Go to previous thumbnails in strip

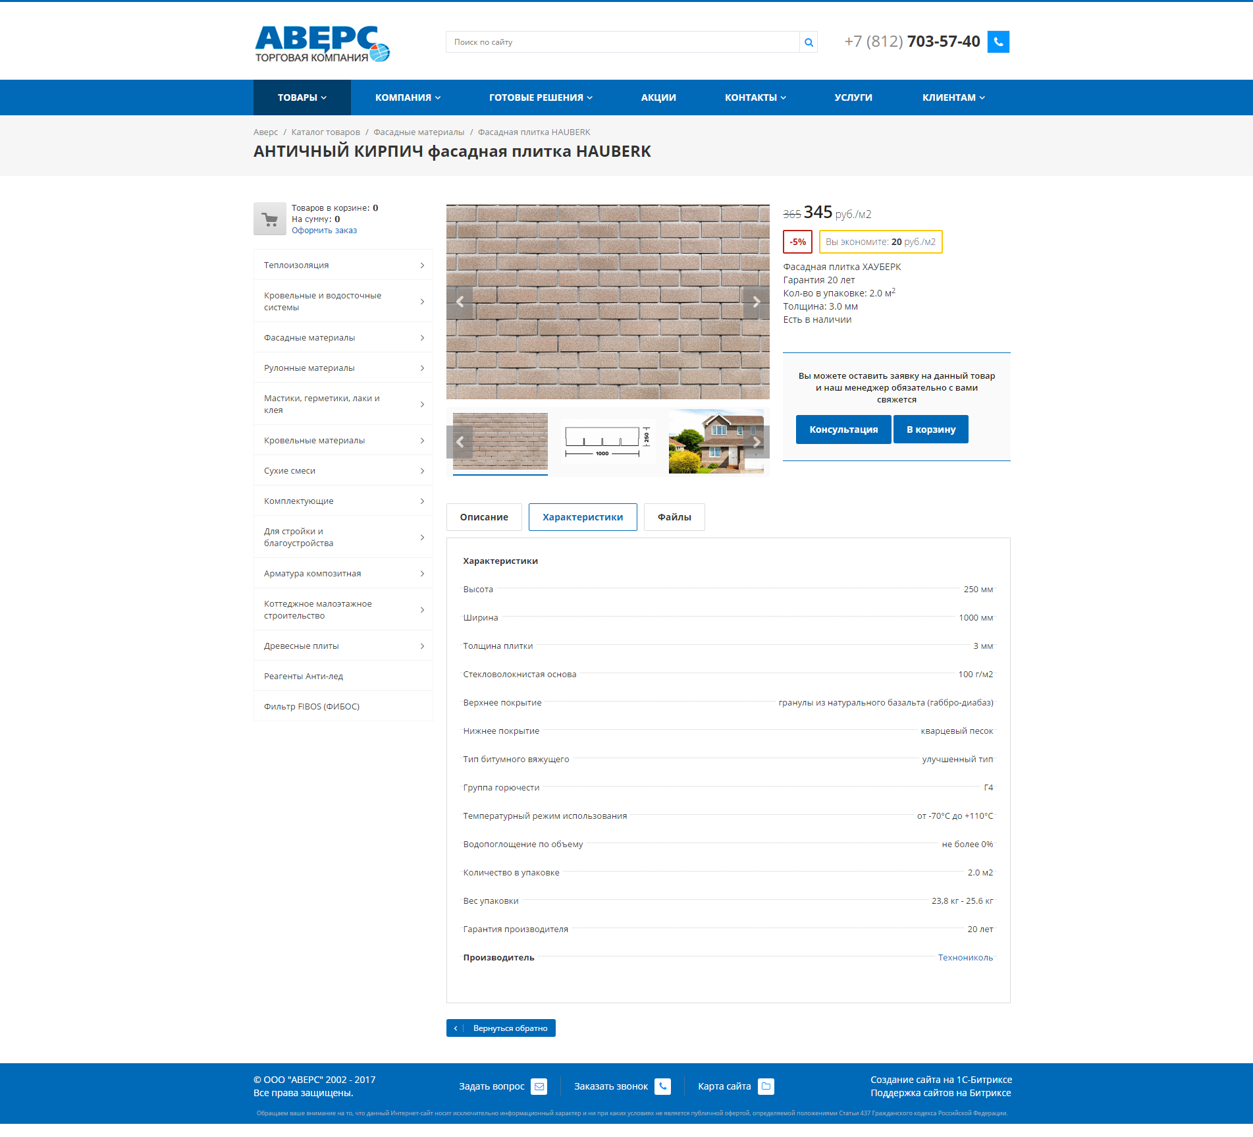tap(460, 442)
